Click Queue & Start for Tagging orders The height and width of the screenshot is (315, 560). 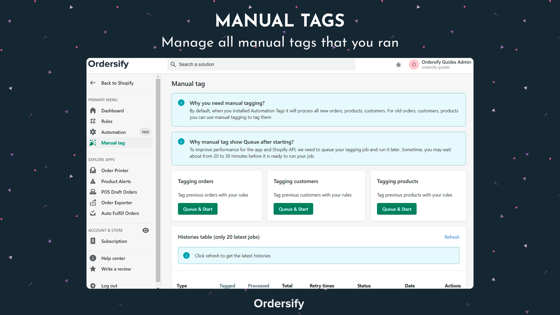(197, 209)
